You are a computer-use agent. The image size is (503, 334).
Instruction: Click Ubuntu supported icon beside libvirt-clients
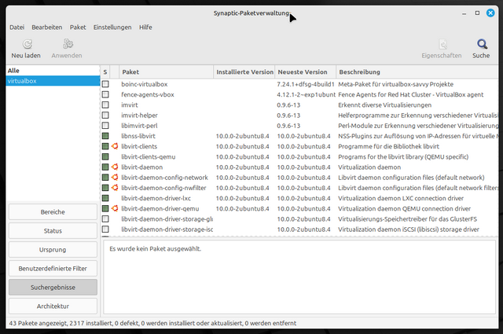tap(115, 146)
